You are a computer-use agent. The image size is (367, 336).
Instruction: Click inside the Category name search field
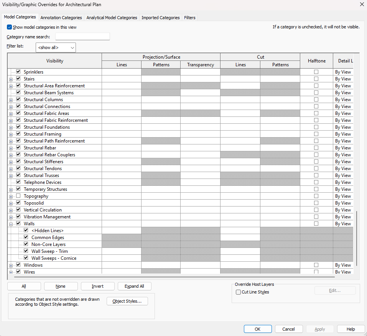tap(82, 36)
